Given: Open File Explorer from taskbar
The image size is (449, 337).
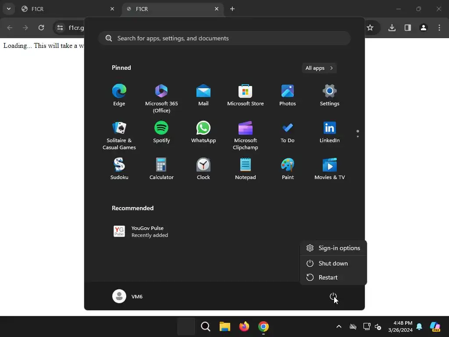Looking at the screenshot, I should pyautogui.click(x=225, y=326).
